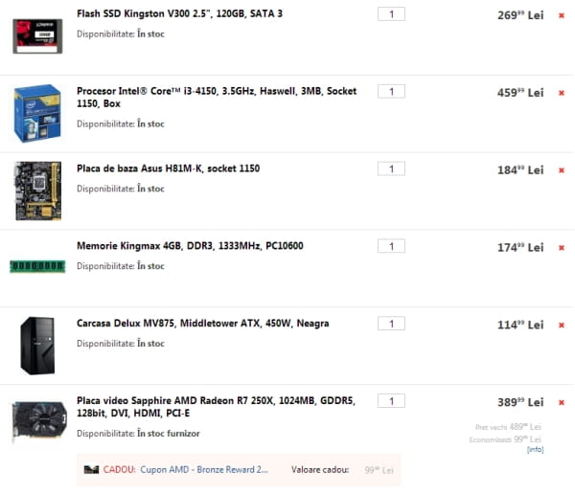This screenshot has width=575, height=494.
Task: View the Delux case product image
Action: coord(37,345)
